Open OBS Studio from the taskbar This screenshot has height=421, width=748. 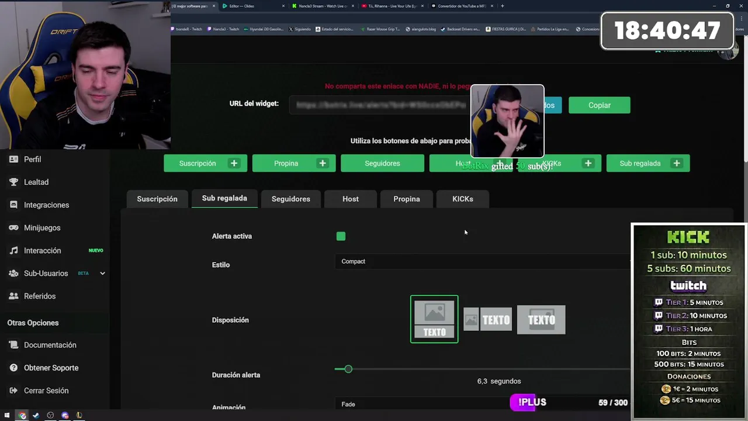coord(50,416)
